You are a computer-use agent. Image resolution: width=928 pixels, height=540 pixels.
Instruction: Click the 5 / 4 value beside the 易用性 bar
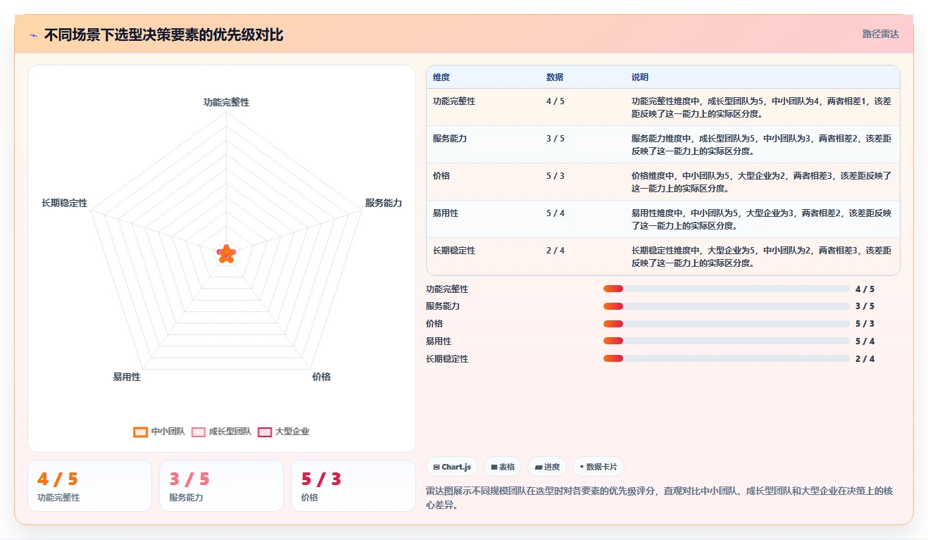click(865, 341)
